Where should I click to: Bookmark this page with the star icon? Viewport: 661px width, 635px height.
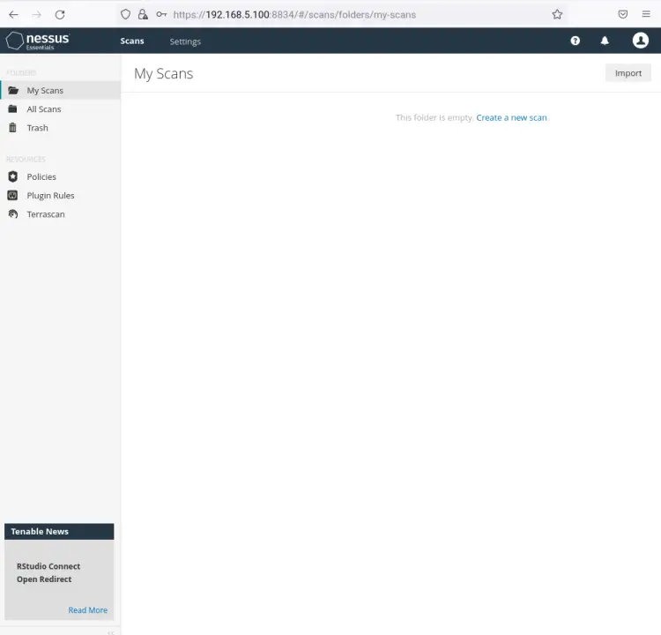tap(557, 14)
